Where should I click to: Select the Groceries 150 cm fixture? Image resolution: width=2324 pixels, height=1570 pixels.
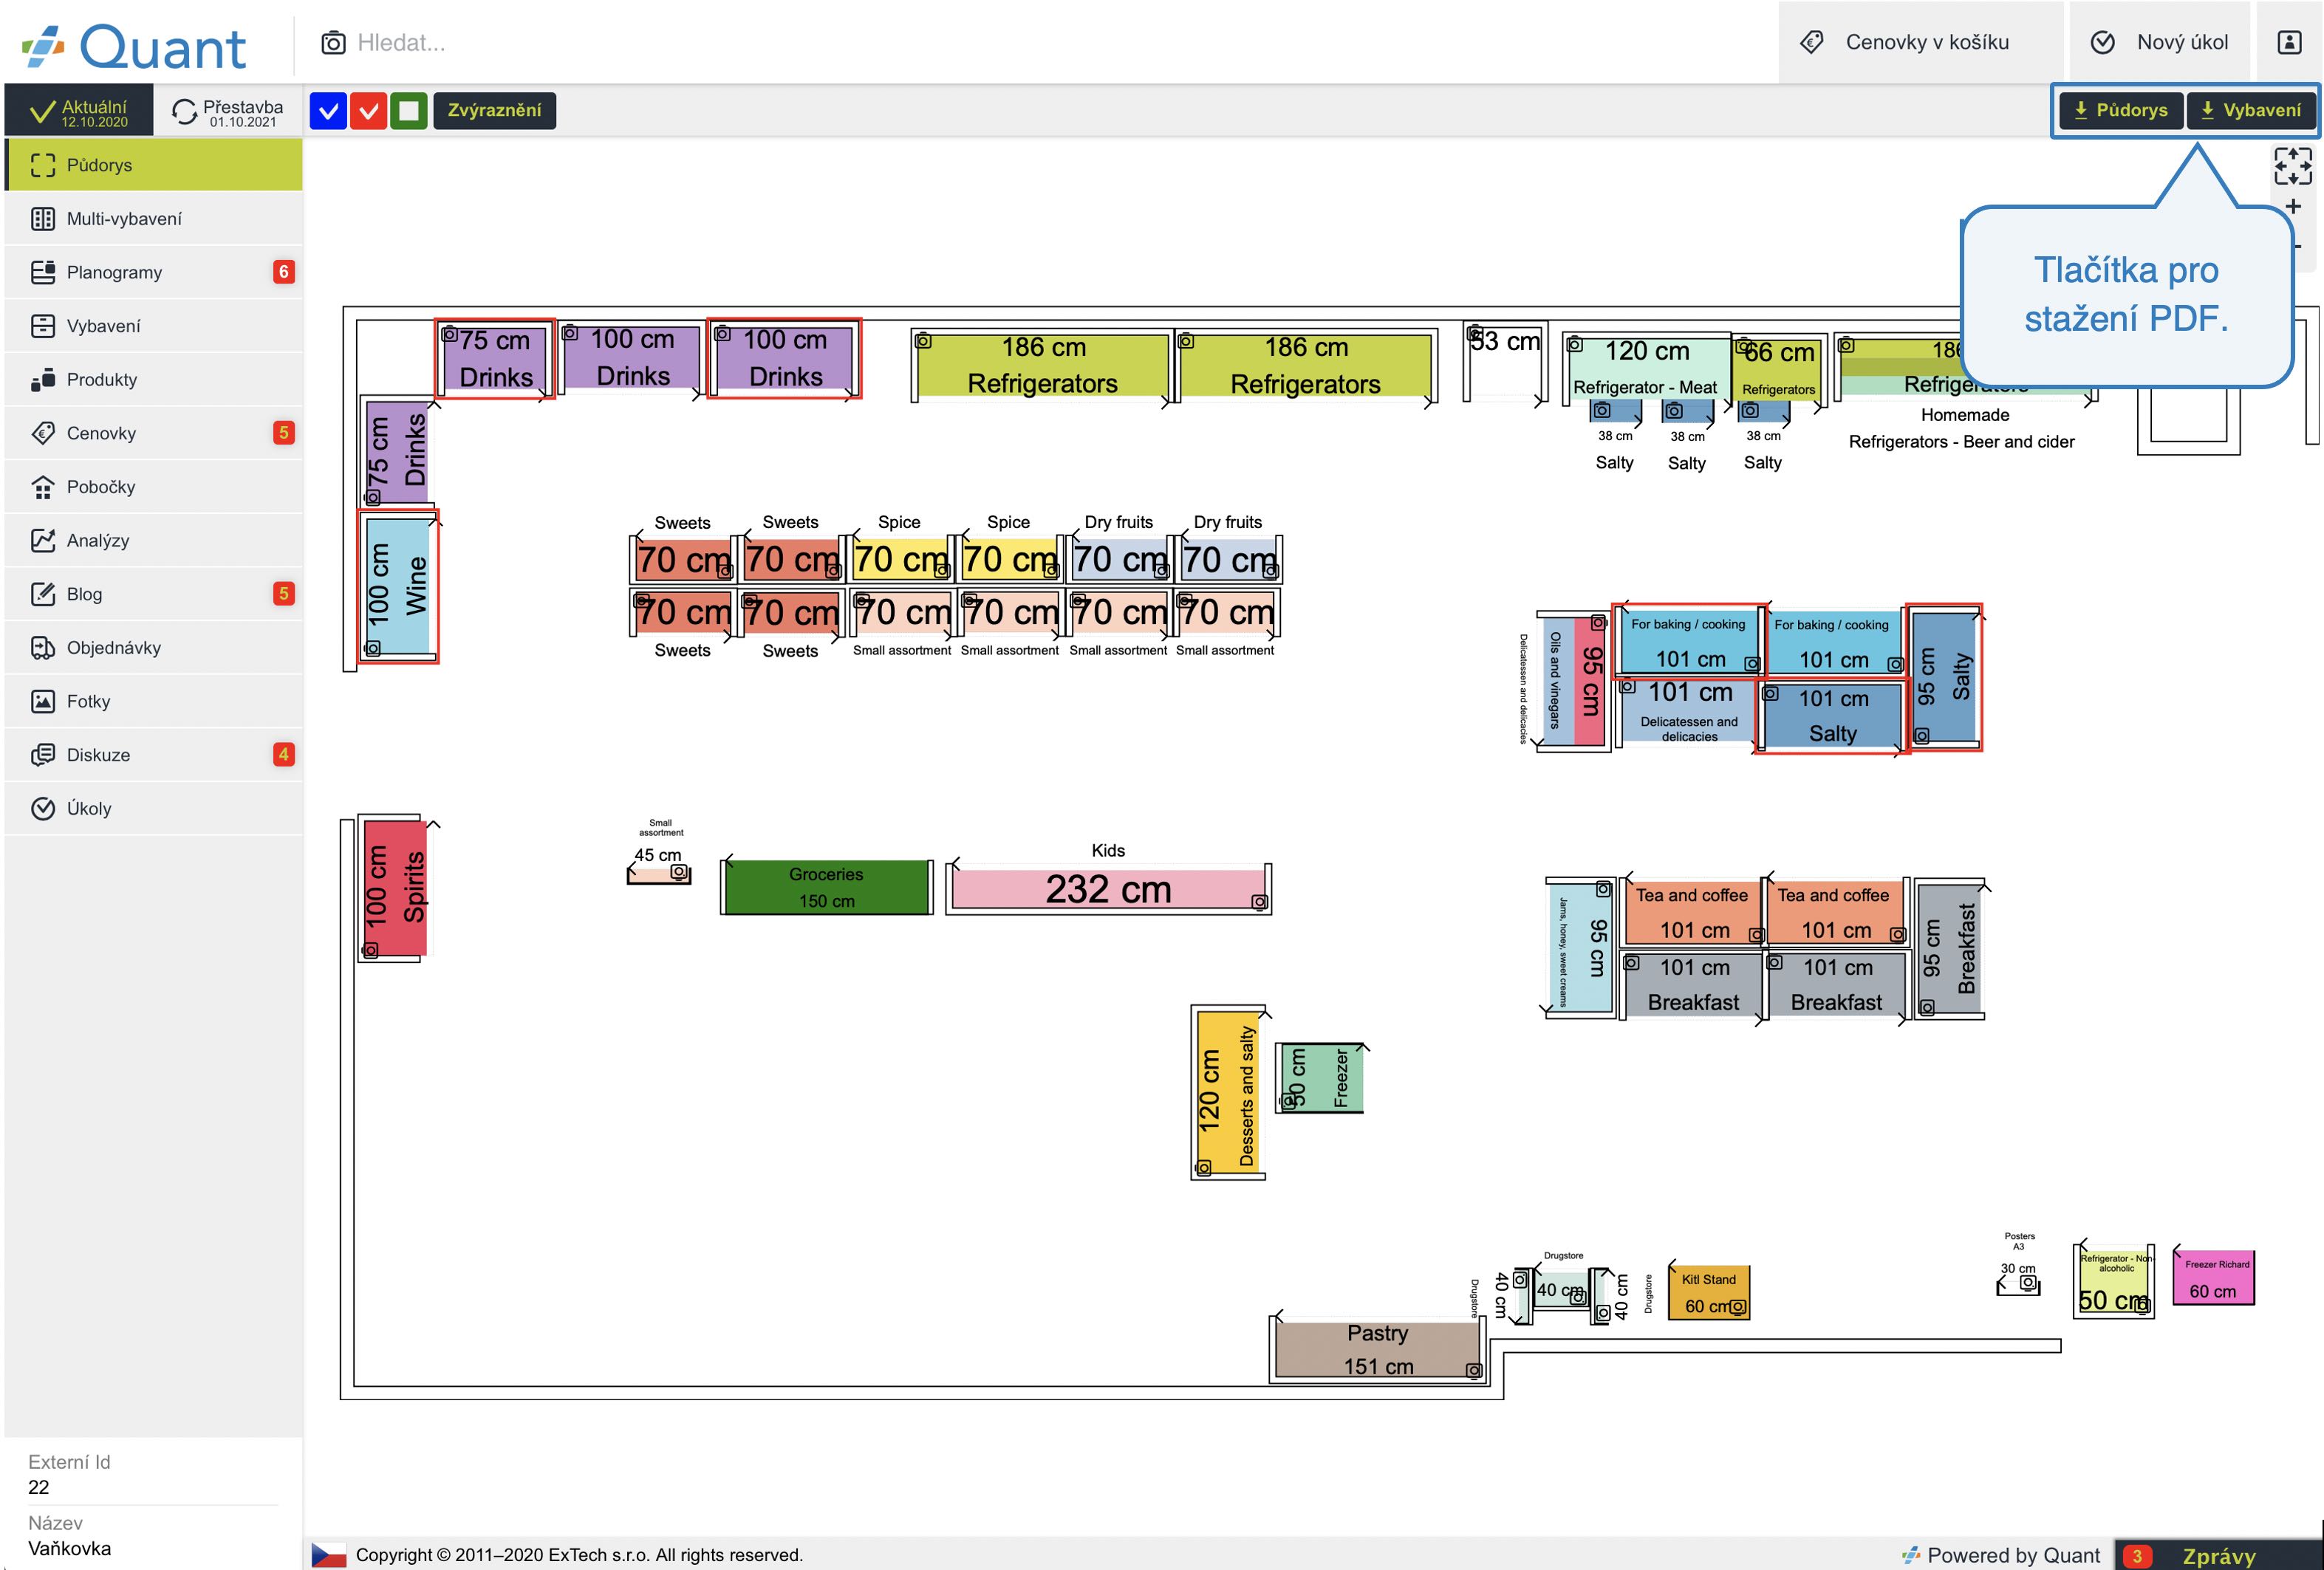826,888
